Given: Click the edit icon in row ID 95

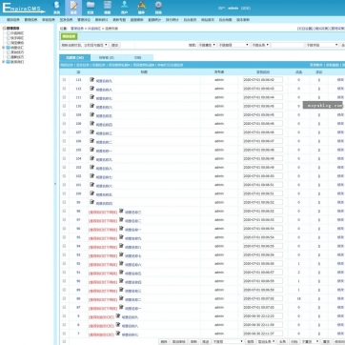Looking at the screenshot, I should click(x=121, y=237).
